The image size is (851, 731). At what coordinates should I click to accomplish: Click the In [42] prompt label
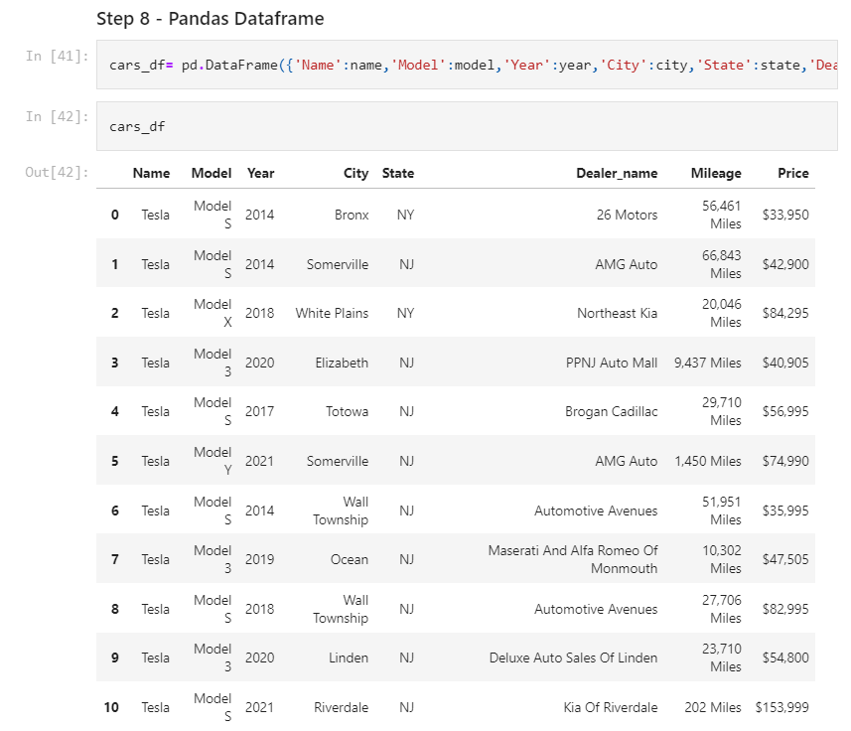(x=57, y=116)
